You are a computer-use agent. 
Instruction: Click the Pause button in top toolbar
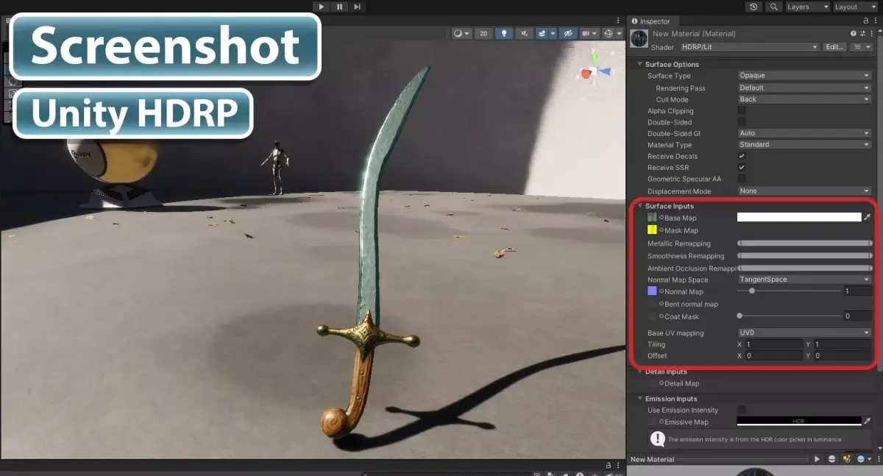339,7
